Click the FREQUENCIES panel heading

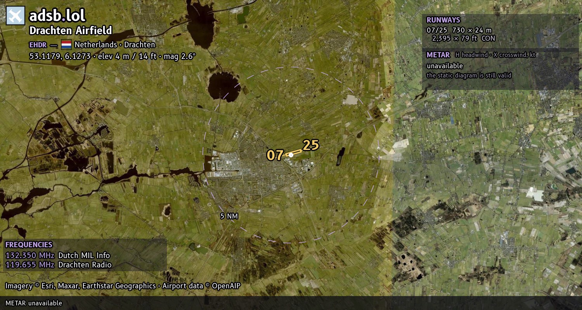(x=29, y=245)
